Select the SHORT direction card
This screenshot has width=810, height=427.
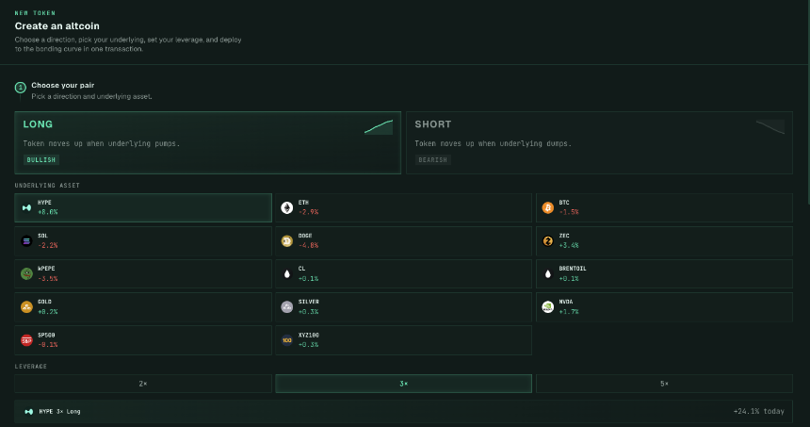tap(599, 142)
